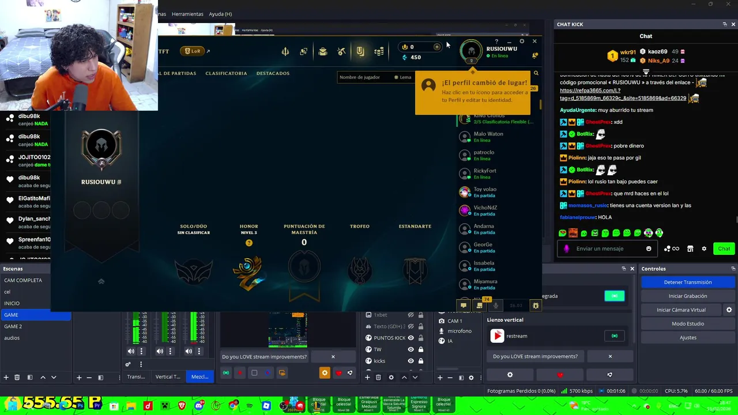Toggle visibility of TW source
The width and height of the screenshot is (738, 415).
[411, 349]
